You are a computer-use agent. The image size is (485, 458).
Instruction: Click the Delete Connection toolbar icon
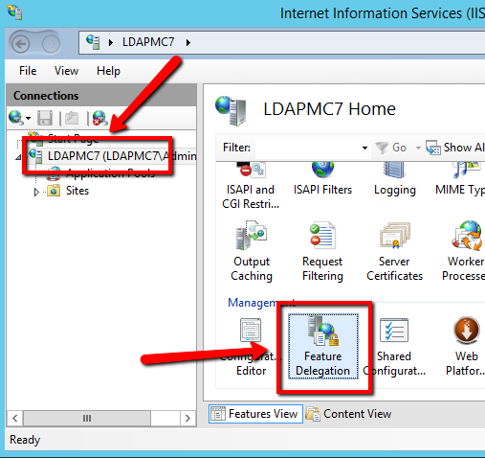pyautogui.click(x=100, y=118)
